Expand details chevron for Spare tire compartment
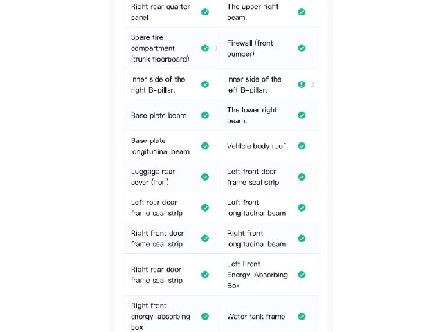The width and height of the screenshot is (443, 332). pos(216,48)
